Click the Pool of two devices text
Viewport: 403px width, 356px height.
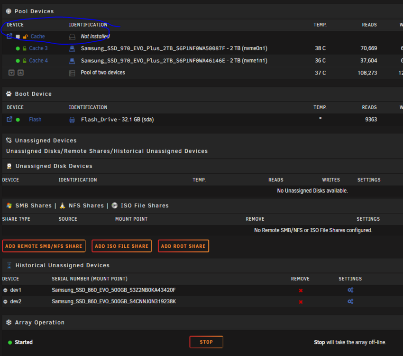click(103, 73)
